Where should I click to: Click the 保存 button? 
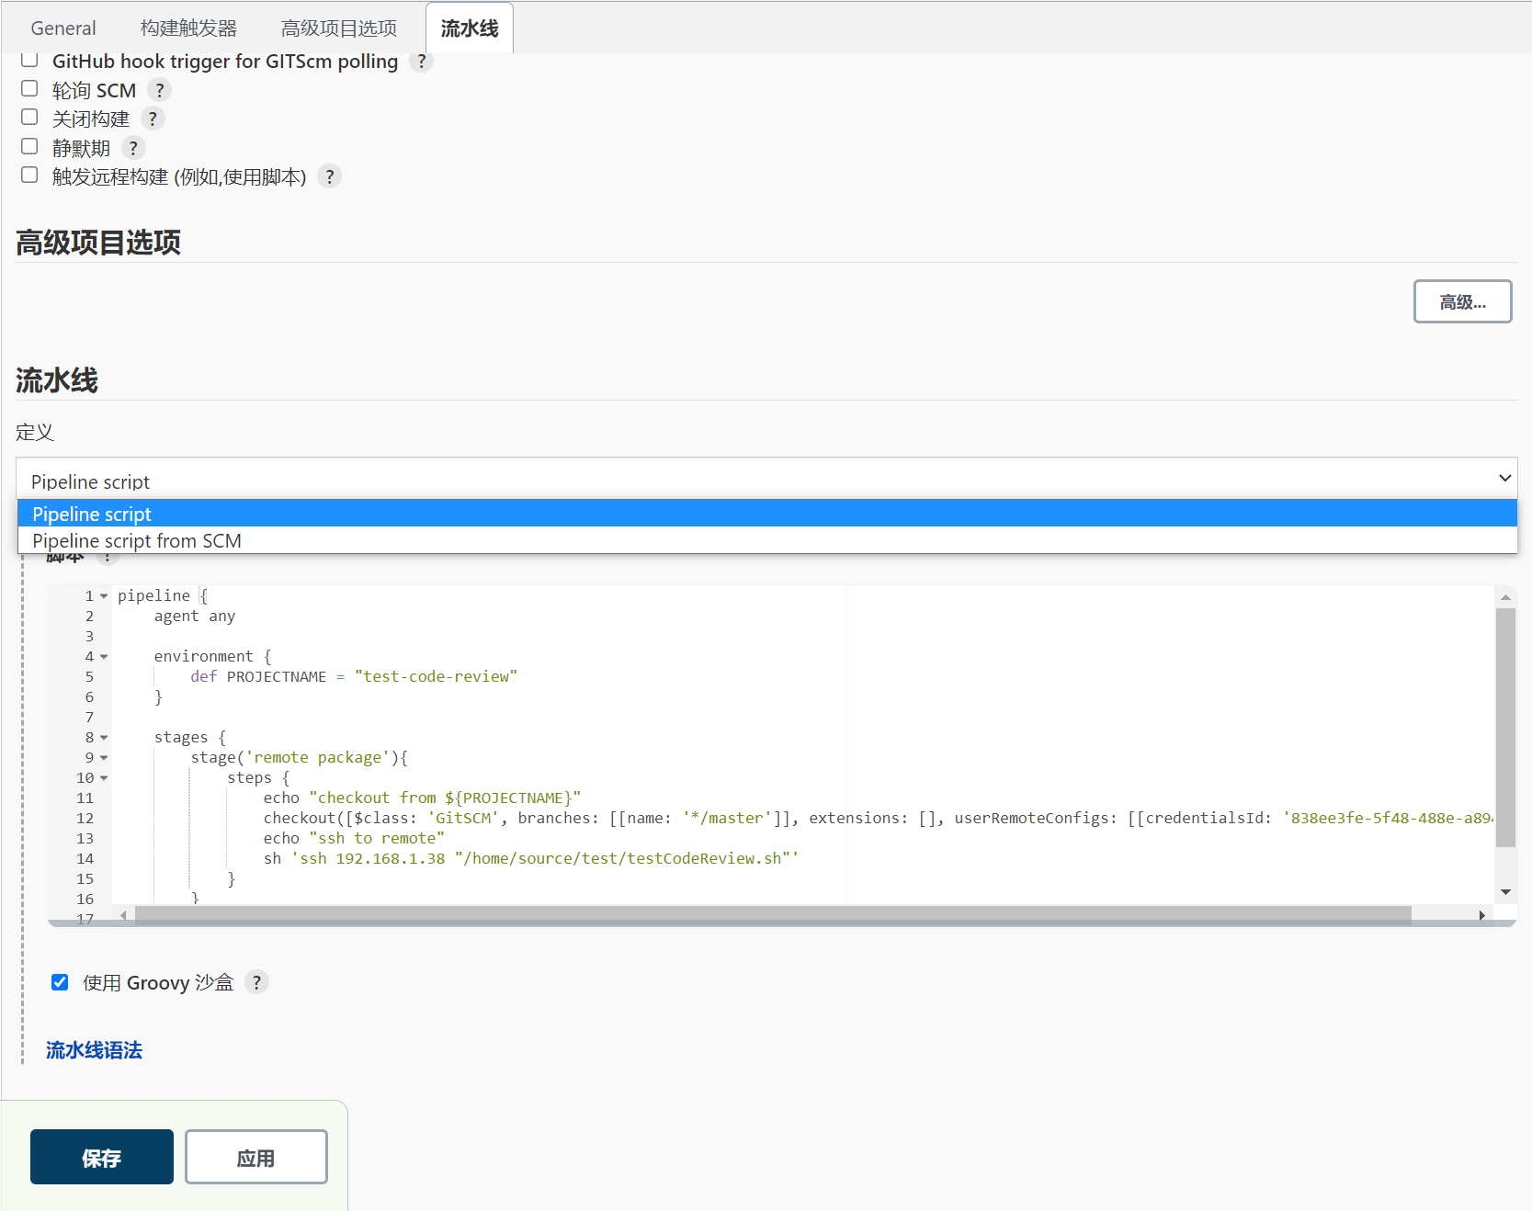pos(102,1157)
